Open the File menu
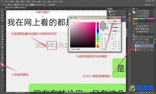Image resolution: width=156 pixels, height=94 pixels. [x=7, y=2]
